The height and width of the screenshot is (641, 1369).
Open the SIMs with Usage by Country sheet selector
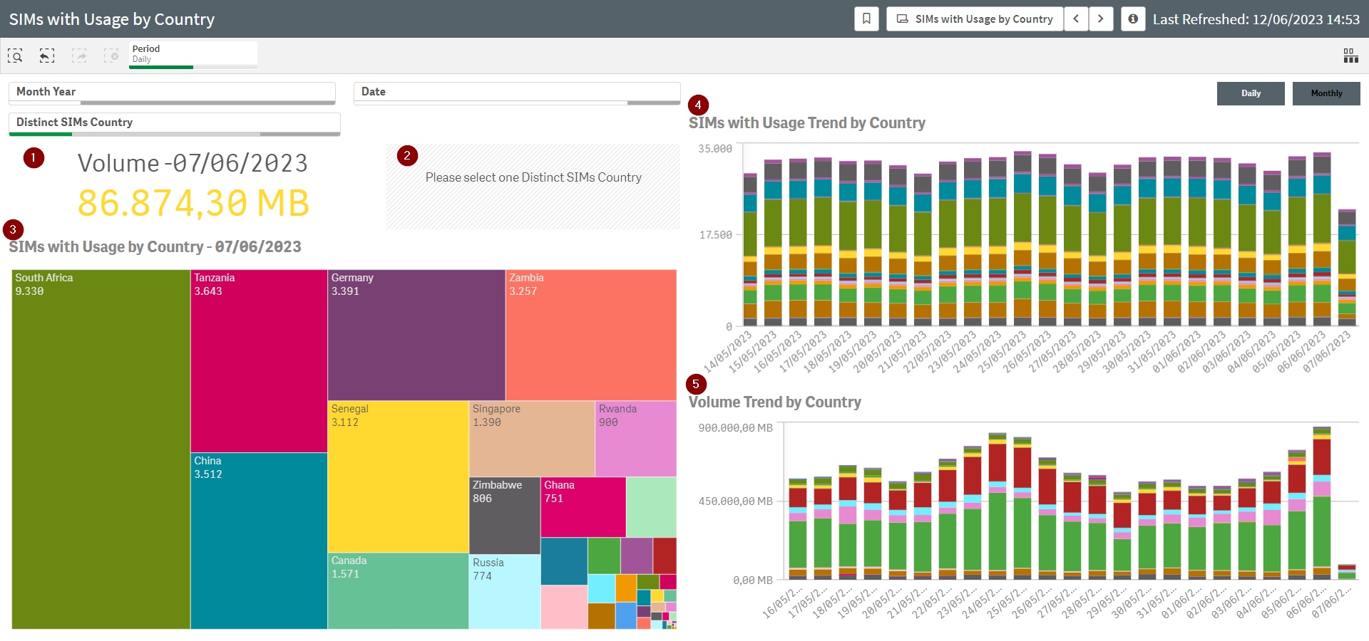975,19
